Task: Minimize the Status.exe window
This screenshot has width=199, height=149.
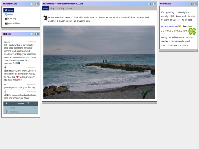Action: pos(190,4)
